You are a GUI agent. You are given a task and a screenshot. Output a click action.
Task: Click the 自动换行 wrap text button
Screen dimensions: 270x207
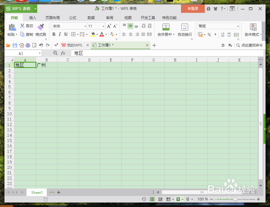pos(185,30)
